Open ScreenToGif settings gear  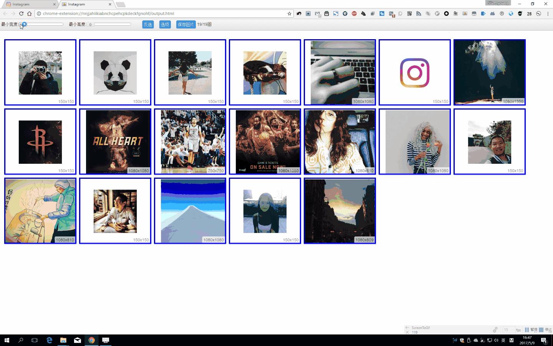coord(495,330)
